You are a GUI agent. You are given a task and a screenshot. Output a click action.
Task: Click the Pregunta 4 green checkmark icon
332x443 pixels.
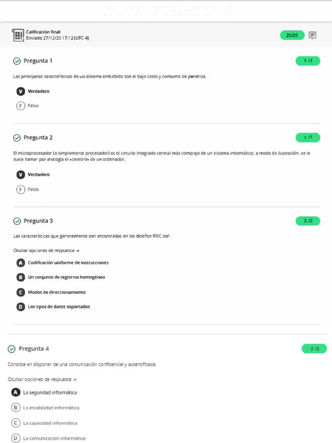click(12, 349)
